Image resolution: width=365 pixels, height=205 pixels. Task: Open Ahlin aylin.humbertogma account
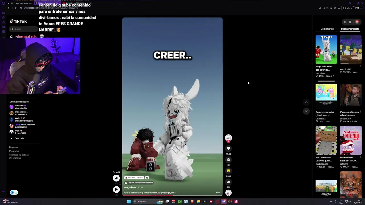[21, 119]
